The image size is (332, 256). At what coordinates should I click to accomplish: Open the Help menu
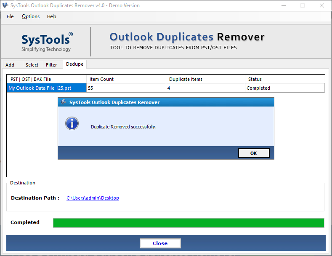[x=51, y=16]
